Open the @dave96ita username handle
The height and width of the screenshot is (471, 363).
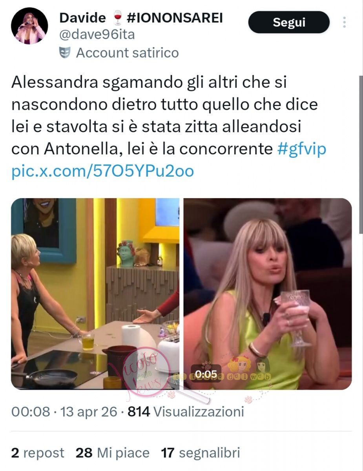tap(97, 35)
